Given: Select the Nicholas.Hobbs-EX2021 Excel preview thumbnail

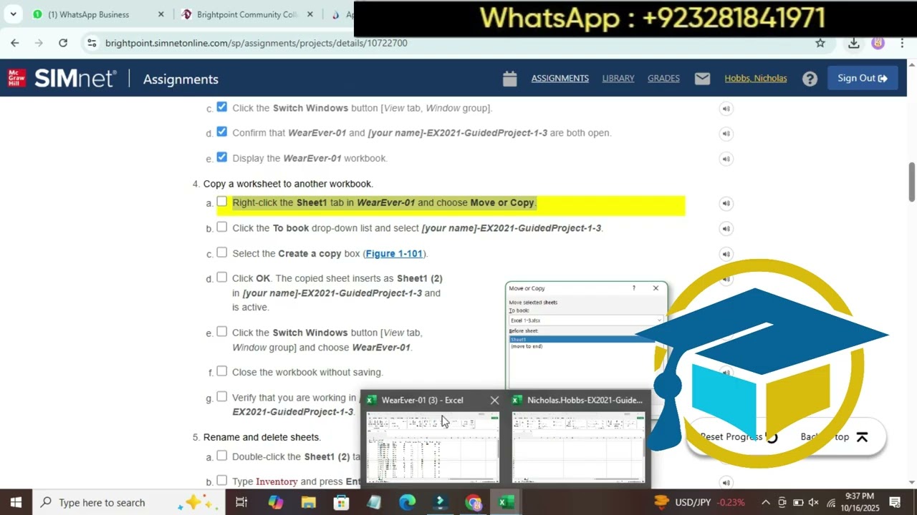Looking at the screenshot, I should click(x=578, y=447).
